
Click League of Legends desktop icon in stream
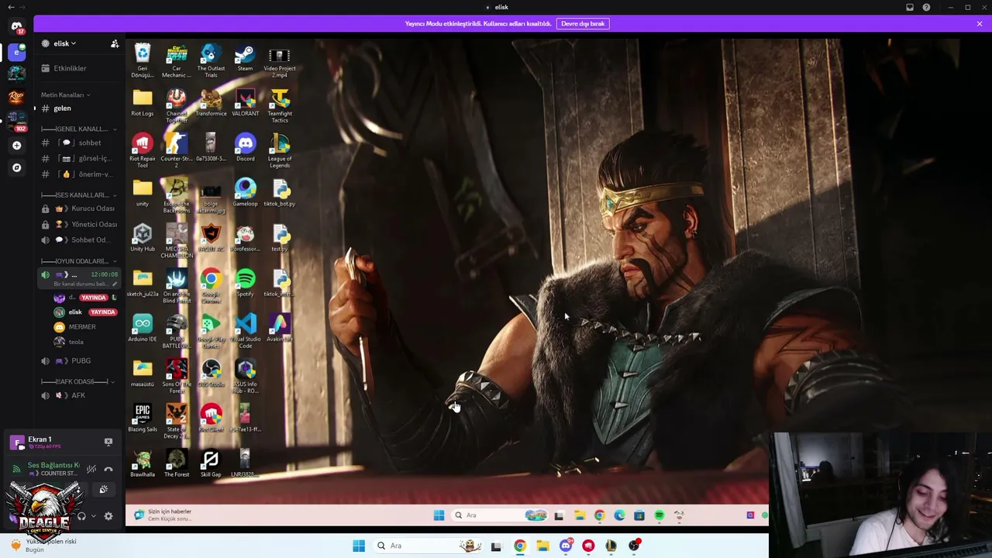coord(280,151)
